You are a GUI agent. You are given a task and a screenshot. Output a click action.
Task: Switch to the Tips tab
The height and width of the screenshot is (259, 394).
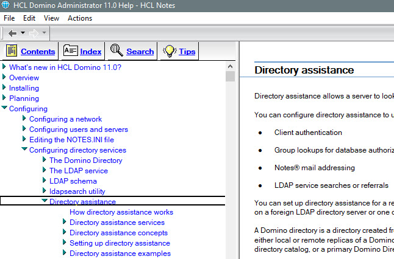point(187,51)
